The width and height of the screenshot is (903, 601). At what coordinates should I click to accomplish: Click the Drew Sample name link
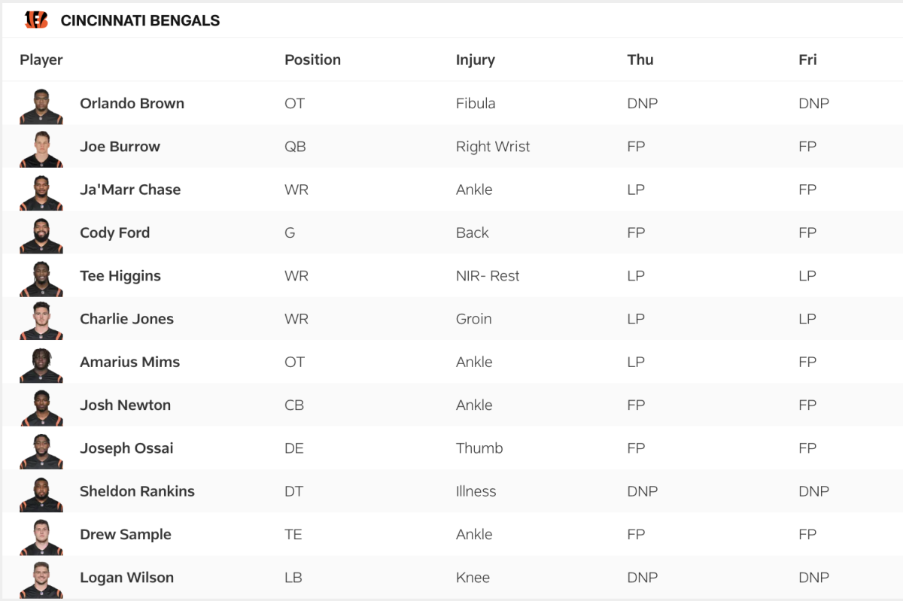point(126,535)
